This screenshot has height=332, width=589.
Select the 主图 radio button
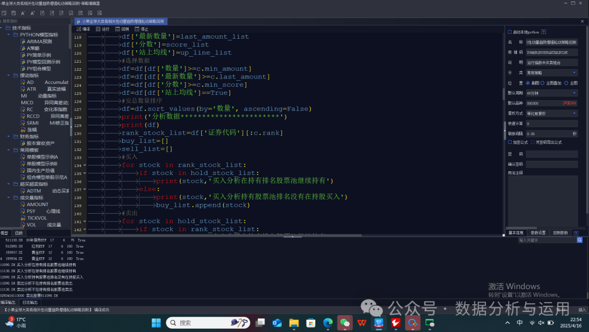pyautogui.click(x=566, y=83)
